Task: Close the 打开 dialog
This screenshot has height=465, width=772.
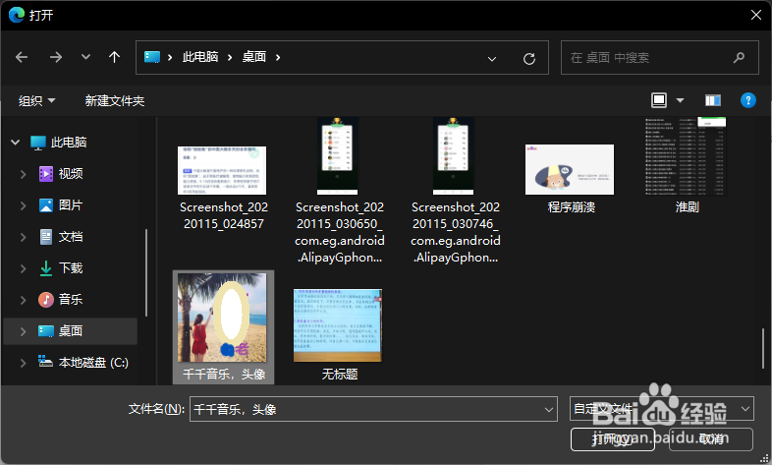Action: tap(755, 15)
